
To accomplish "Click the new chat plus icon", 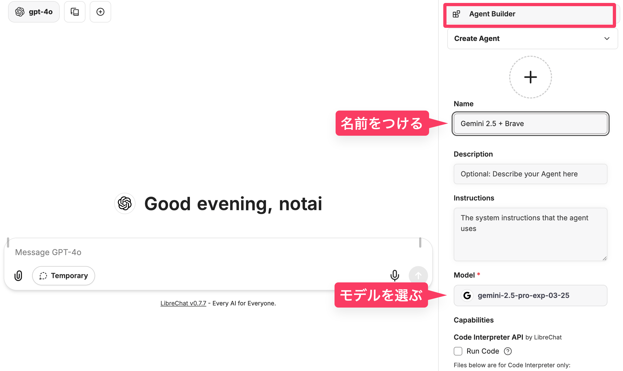I will click(100, 12).
